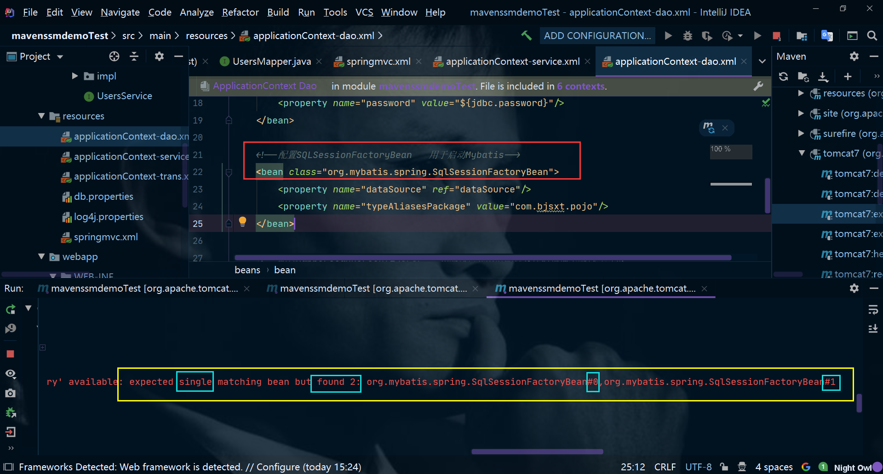Open the Project view dropdown arrow
This screenshot has width=883, height=474.
point(60,56)
